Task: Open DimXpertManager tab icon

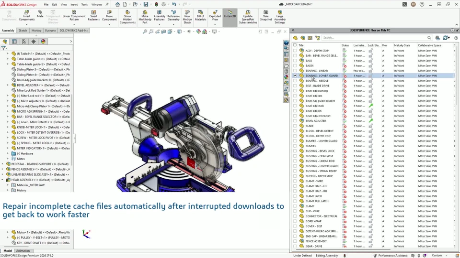Action: click(34, 42)
